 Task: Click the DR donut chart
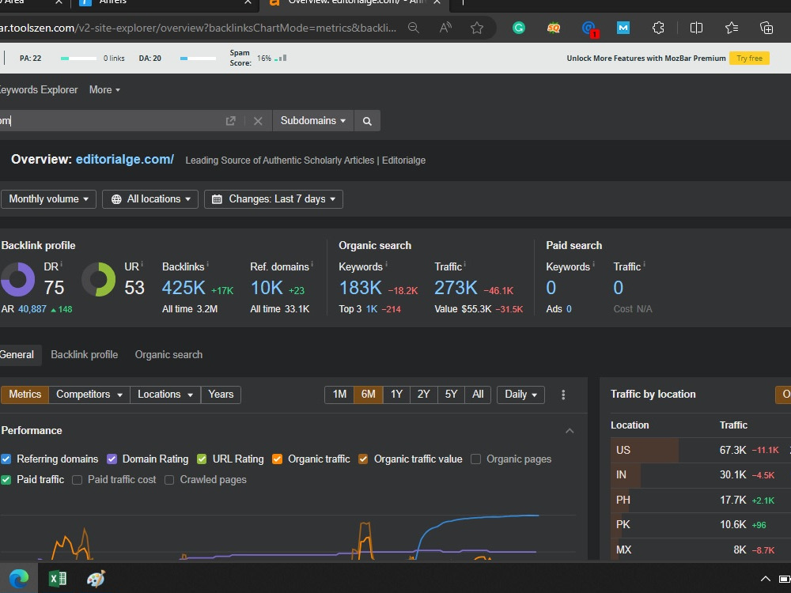click(x=17, y=279)
